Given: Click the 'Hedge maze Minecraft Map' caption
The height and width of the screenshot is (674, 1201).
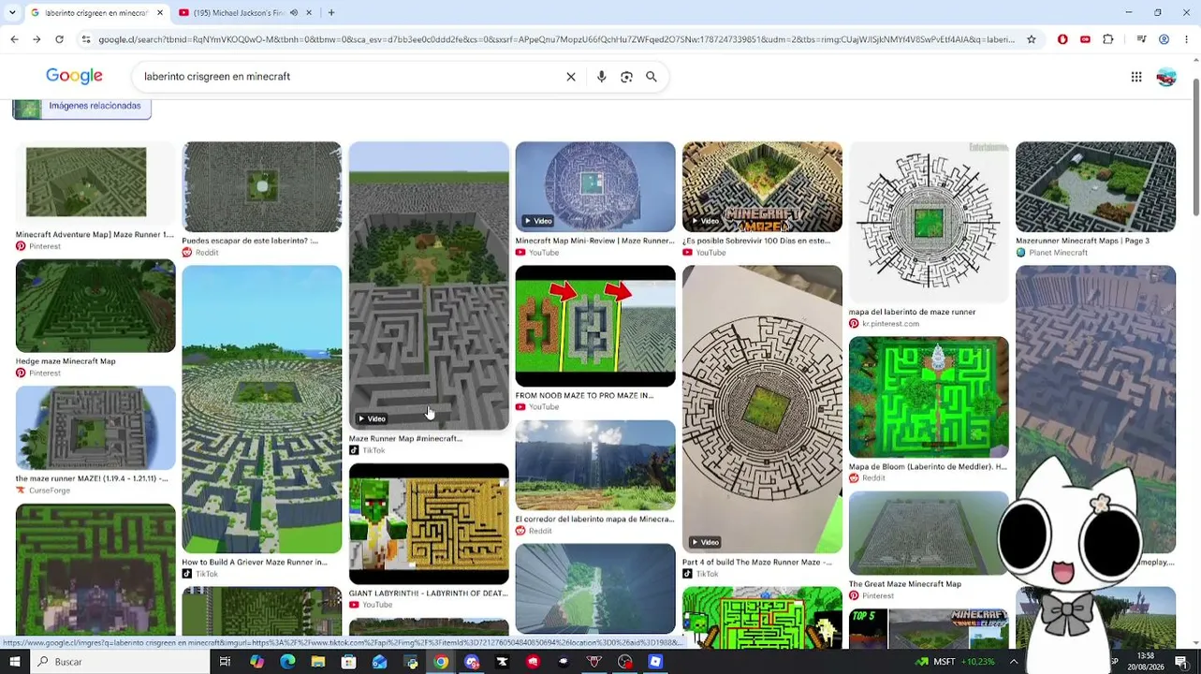Looking at the screenshot, I should [66, 361].
